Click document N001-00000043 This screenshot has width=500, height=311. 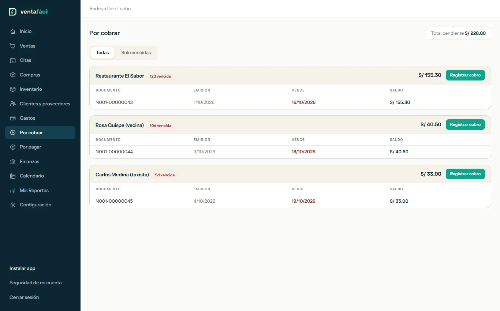coord(114,102)
